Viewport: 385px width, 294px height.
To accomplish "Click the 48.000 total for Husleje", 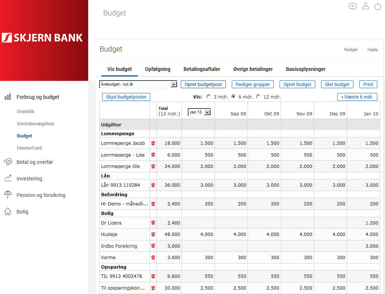I will [x=172, y=234].
